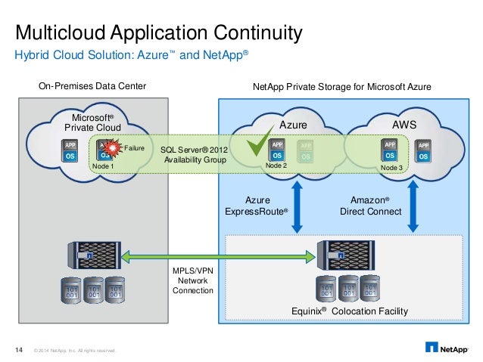Image resolution: width=483 pixels, height=362 pixels.
Task: Click the "AWS" cloud label
Action: 404,125
